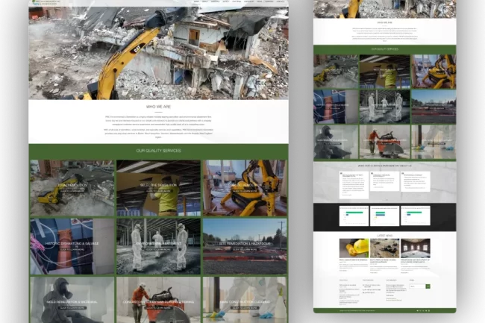Open large Environmental Abatement tile with hazmat workers
This screenshot has height=323, width=485.
click(158, 246)
